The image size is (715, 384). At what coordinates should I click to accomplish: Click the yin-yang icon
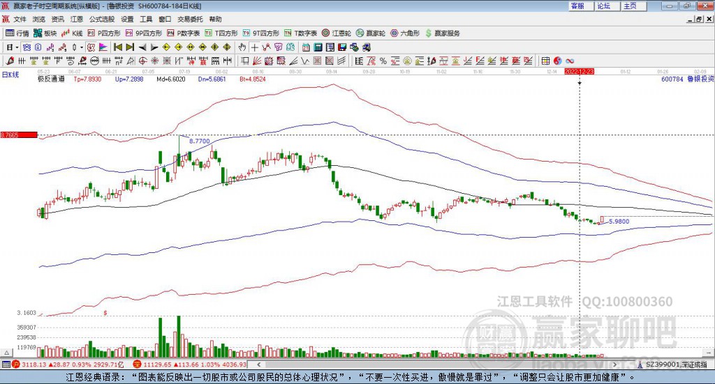coord(557,61)
